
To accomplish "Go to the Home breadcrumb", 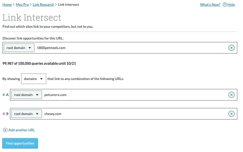I will [x=7, y=4].
